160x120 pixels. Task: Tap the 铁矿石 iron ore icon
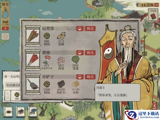coord(61,84)
